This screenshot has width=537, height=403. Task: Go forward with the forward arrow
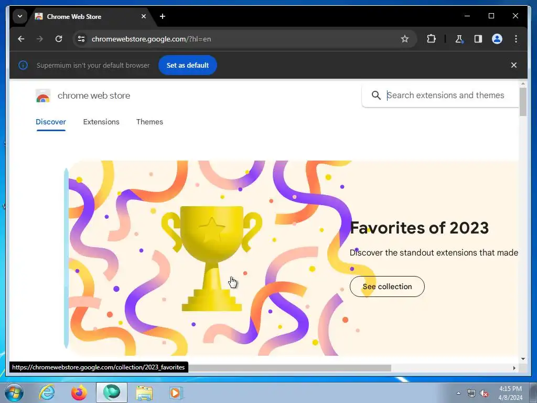point(40,39)
